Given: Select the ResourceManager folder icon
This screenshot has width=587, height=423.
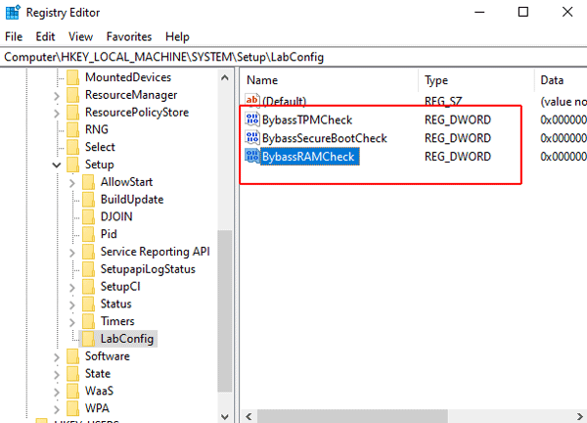Looking at the screenshot, I should point(73,95).
